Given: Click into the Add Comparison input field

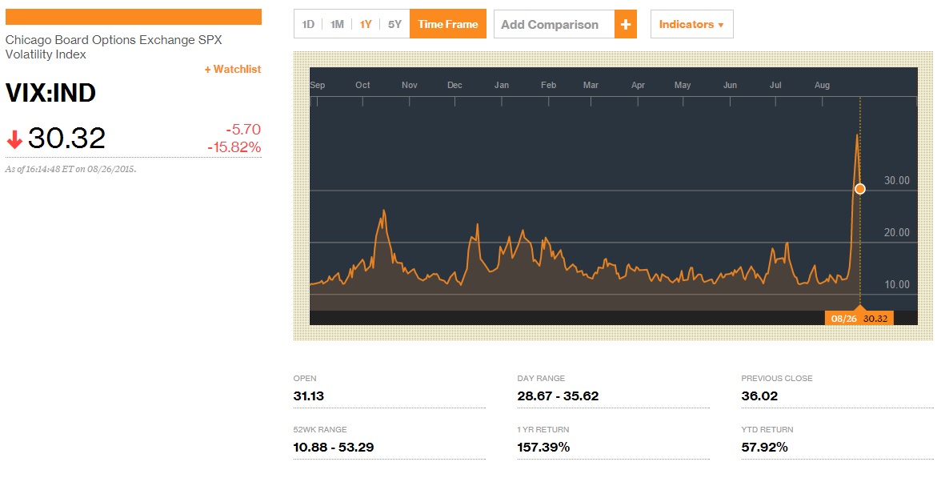Looking at the screenshot, I should (x=555, y=24).
